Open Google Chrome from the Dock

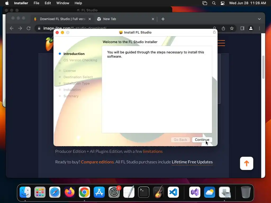[84, 192]
